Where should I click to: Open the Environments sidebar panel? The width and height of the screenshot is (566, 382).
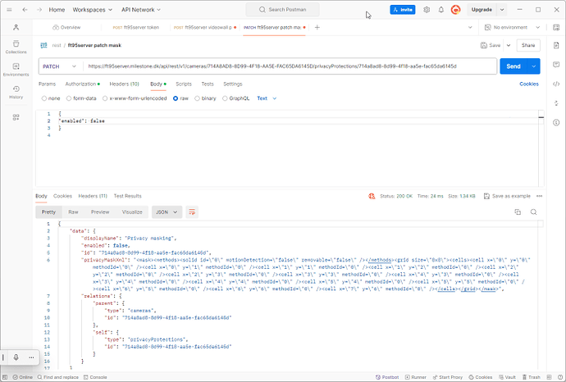click(x=16, y=70)
